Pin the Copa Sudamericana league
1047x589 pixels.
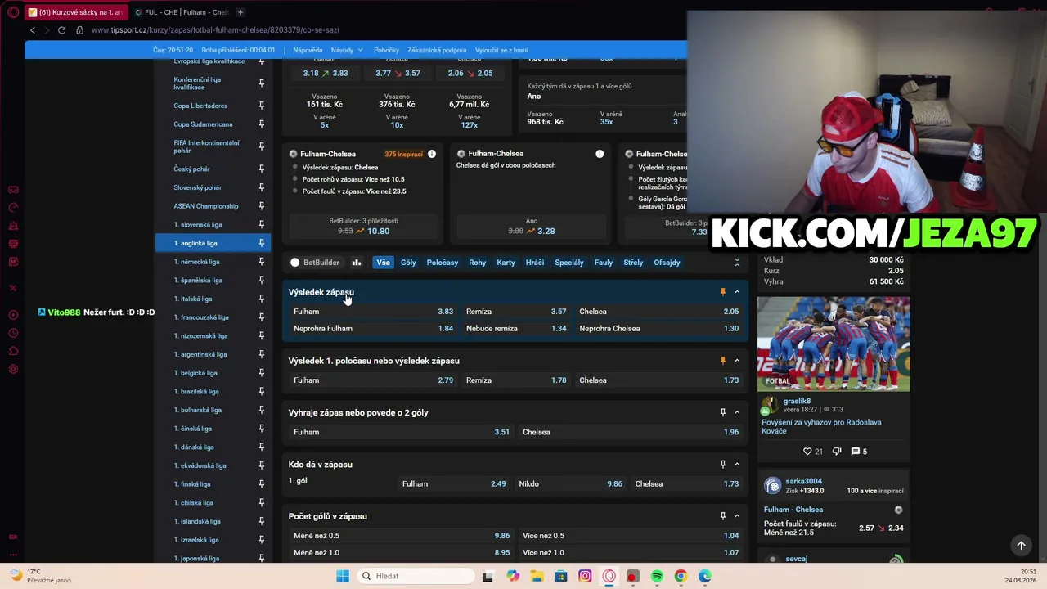tap(262, 124)
